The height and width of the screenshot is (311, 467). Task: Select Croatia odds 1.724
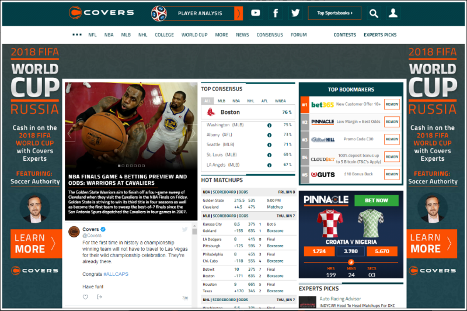pyautogui.click(x=319, y=251)
